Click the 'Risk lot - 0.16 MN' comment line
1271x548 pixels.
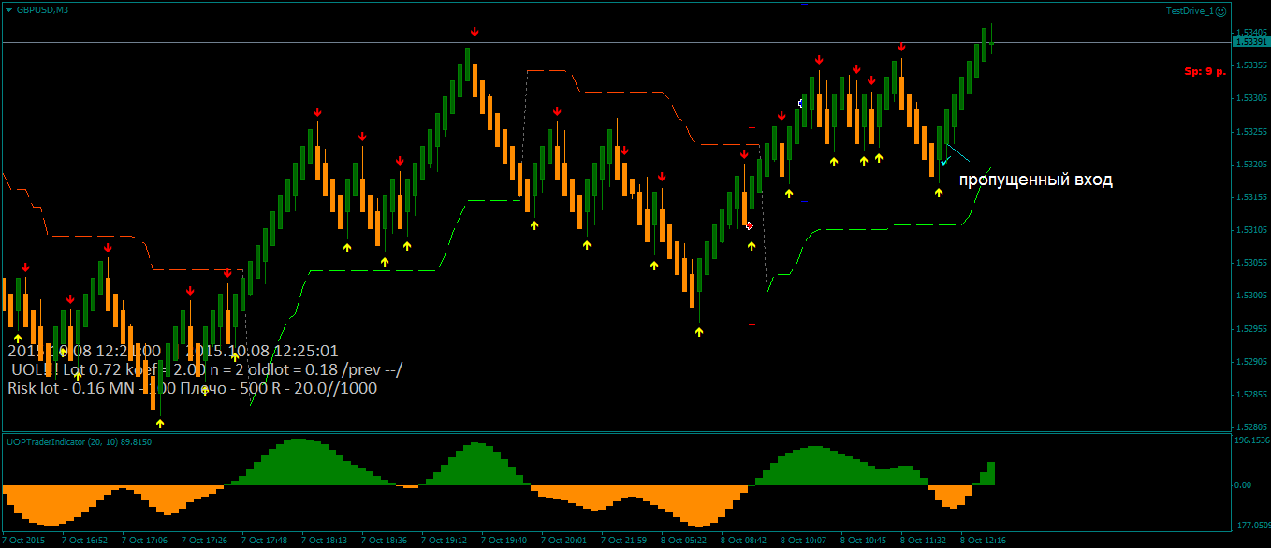(192, 388)
